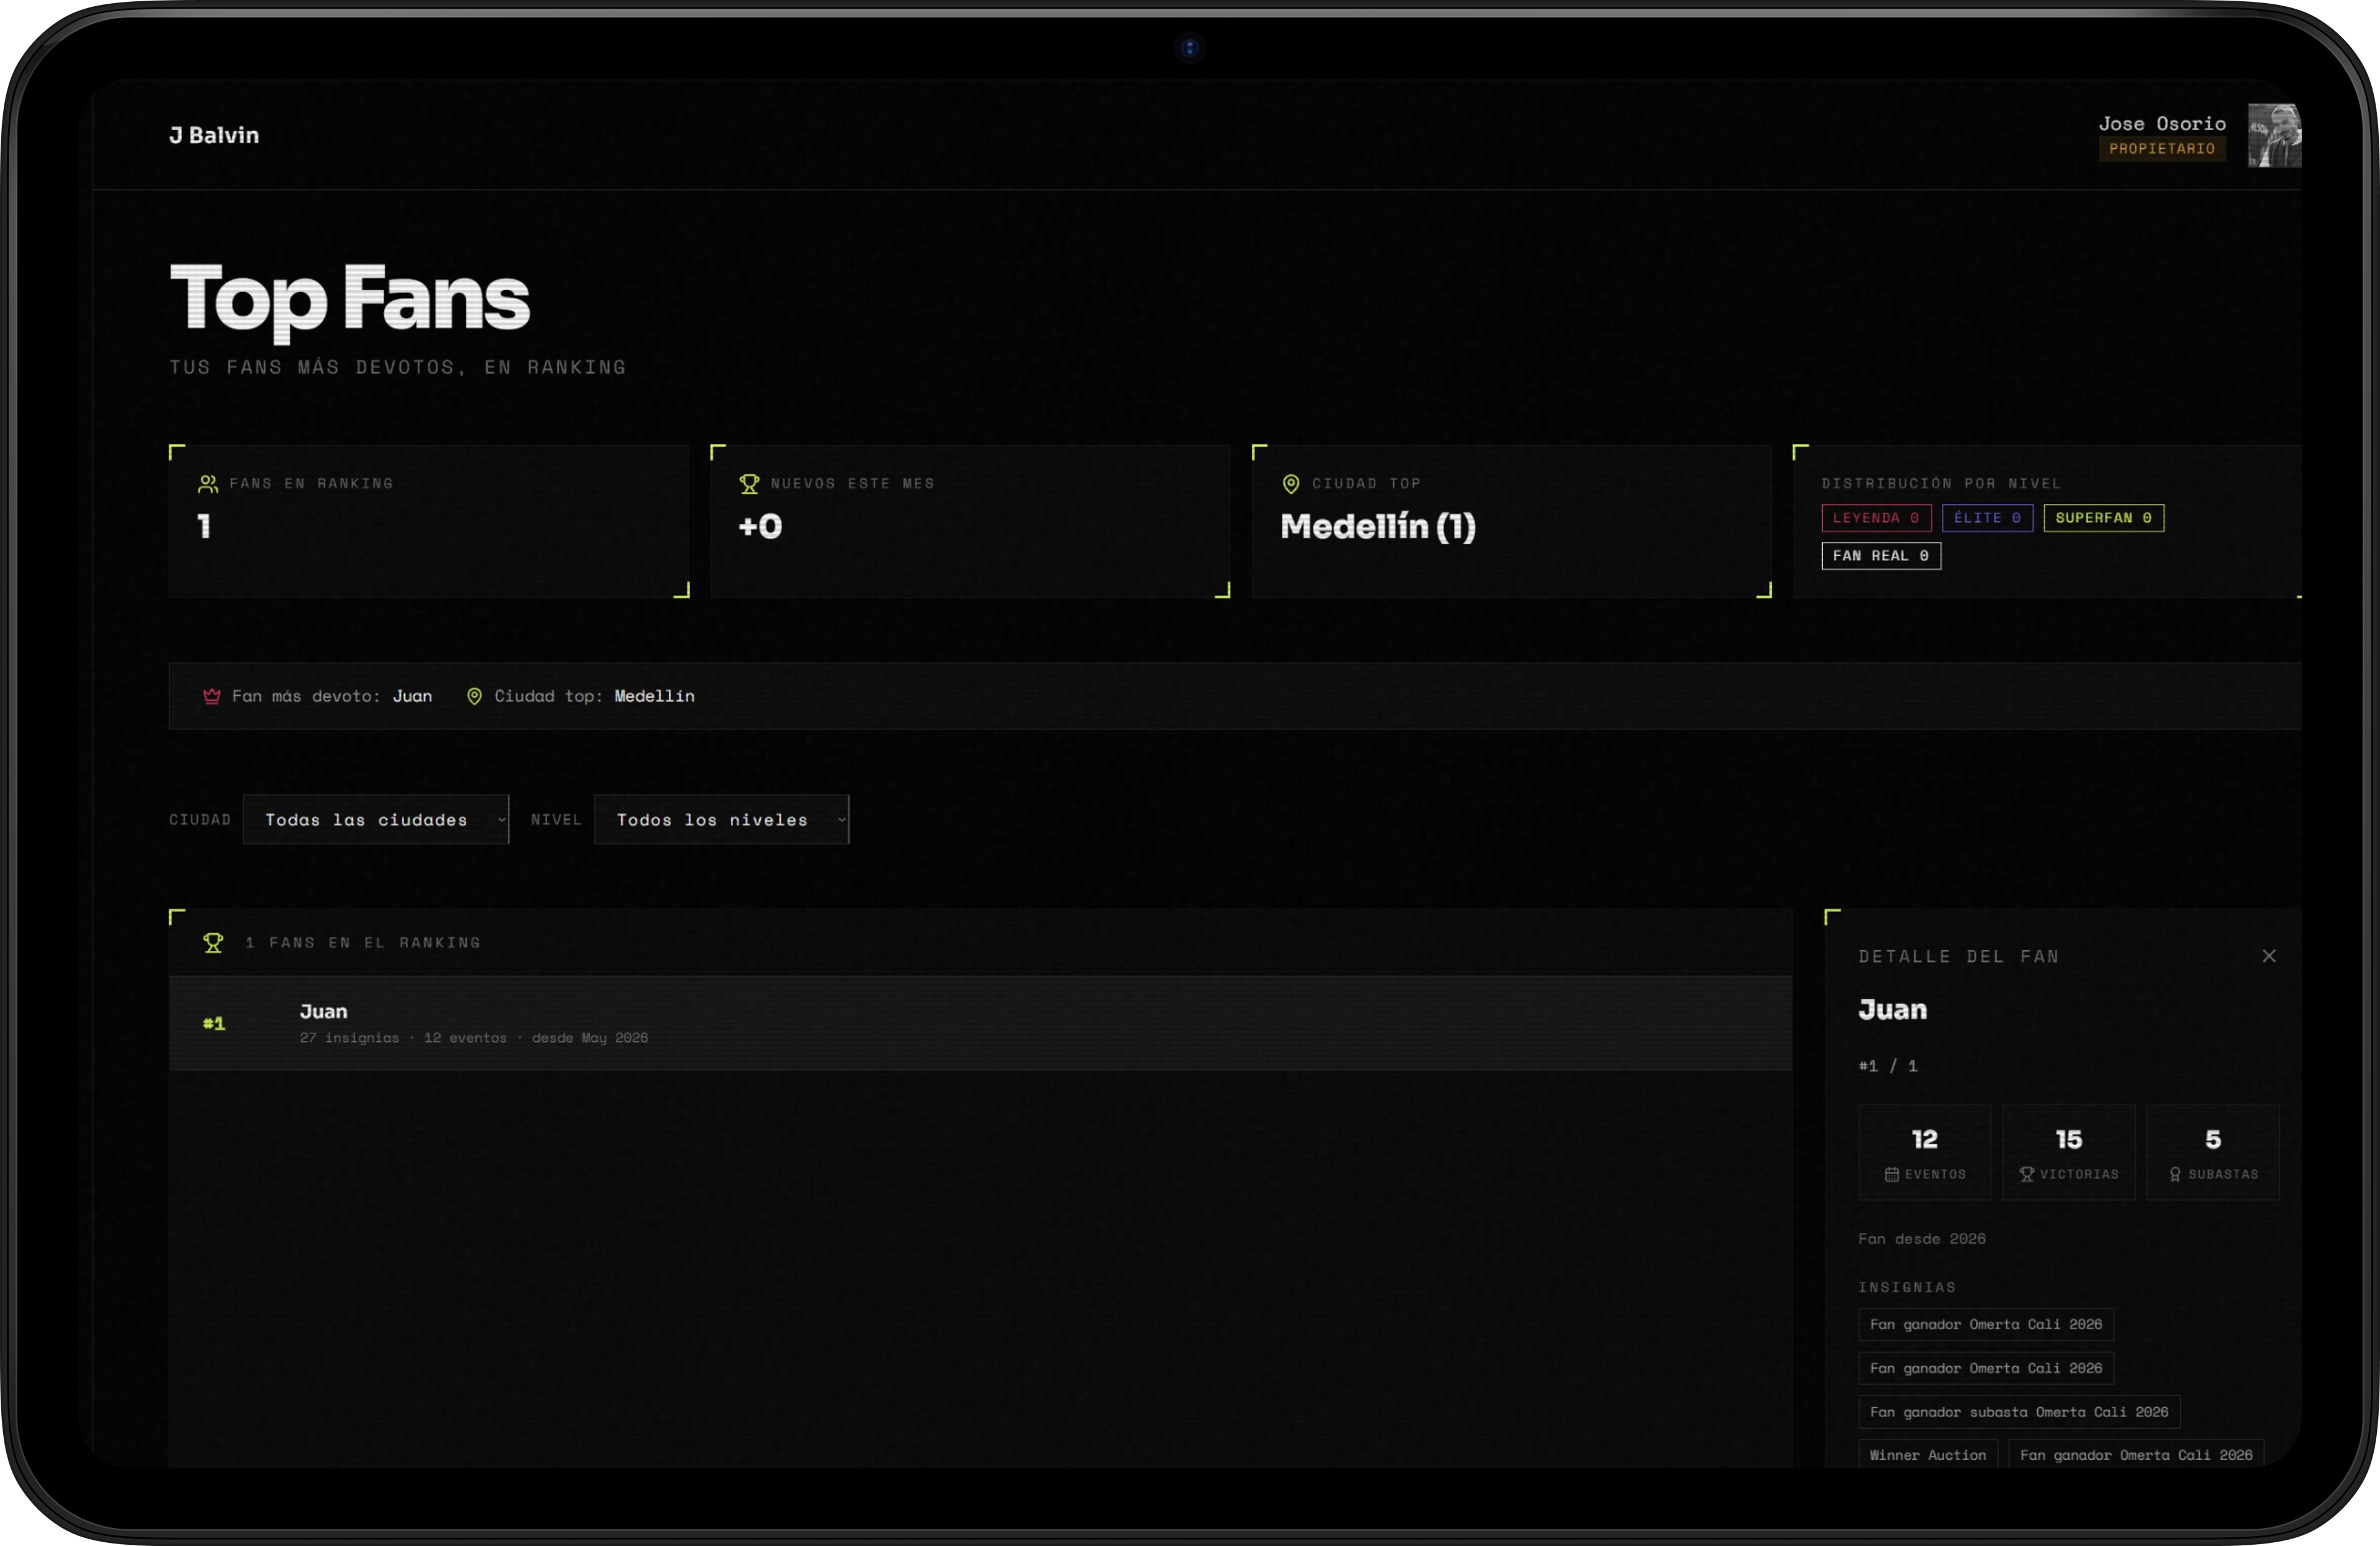Screen dimensions: 2380x1546
Task: Click the Jose Osorio profile avatar
Action: coord(2274,135)
